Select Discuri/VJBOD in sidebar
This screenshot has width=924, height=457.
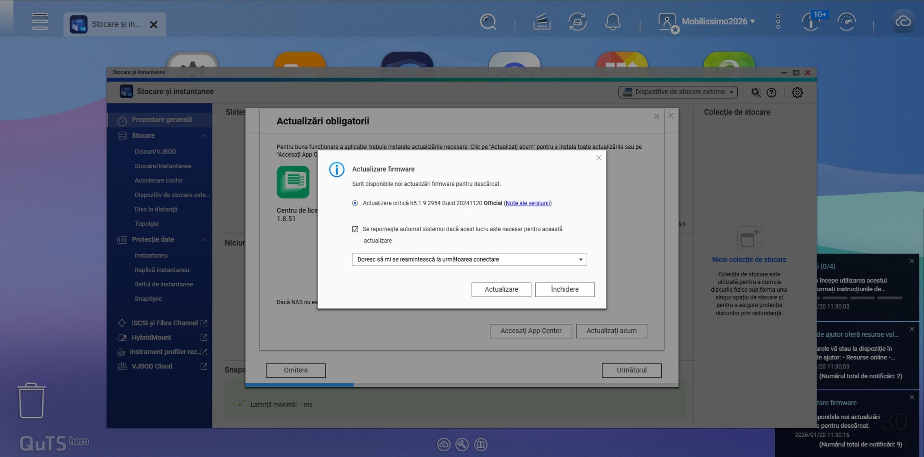click(x=155, y=152)
